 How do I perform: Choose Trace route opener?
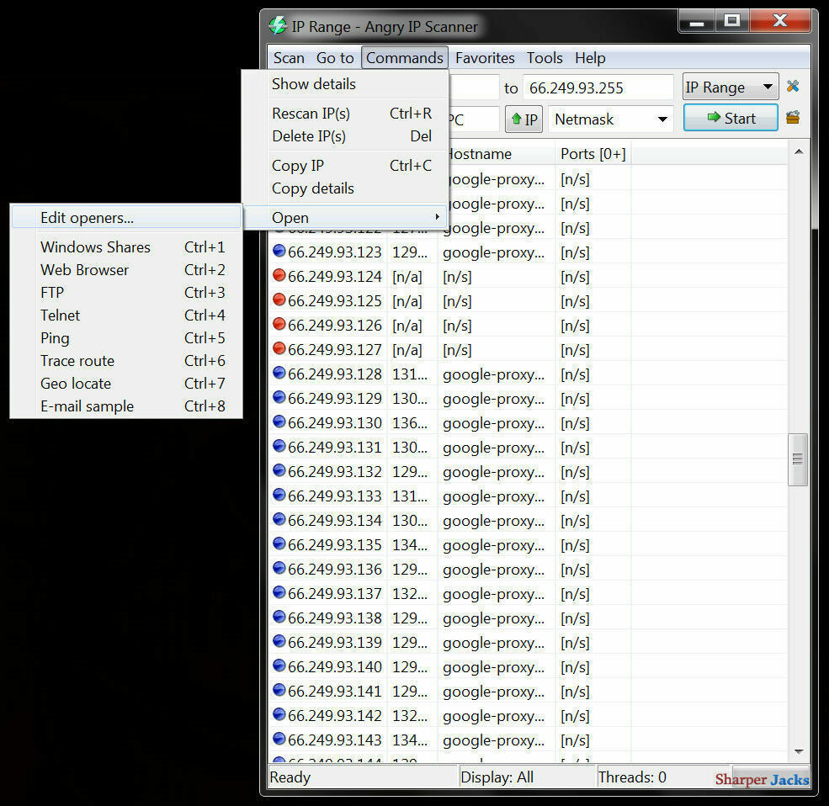click(x=126, y=360)
